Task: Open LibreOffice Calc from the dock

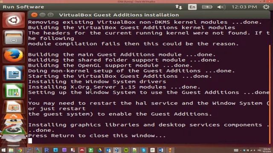Action: pyautogui.click(x=14, y=91)
